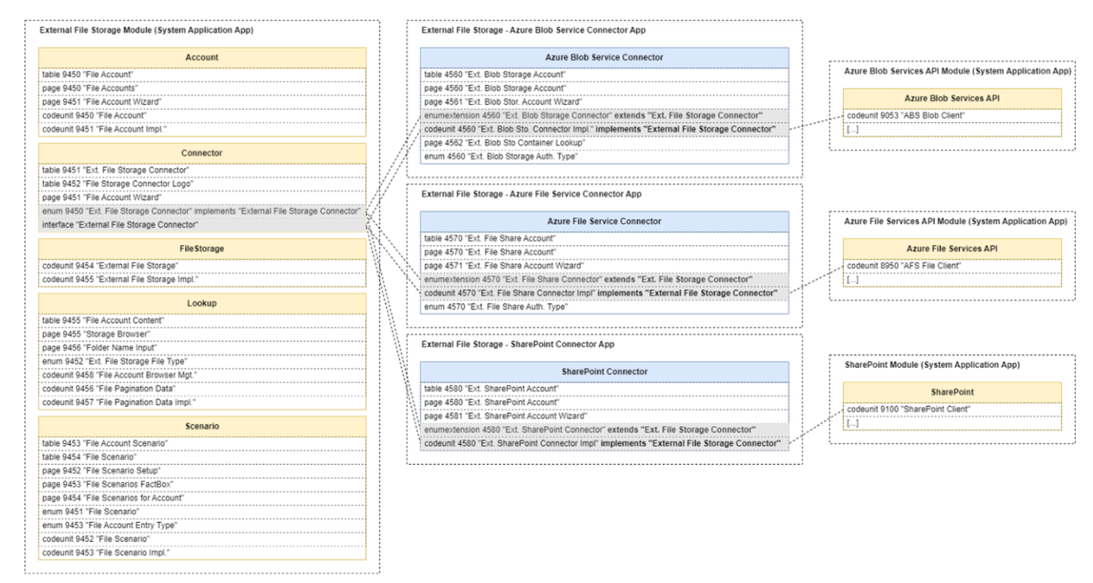Select codeunit 9454 "External File Storage"
Image resolution: width=1093 pixels, height=583 pixels.
[203, 265]
